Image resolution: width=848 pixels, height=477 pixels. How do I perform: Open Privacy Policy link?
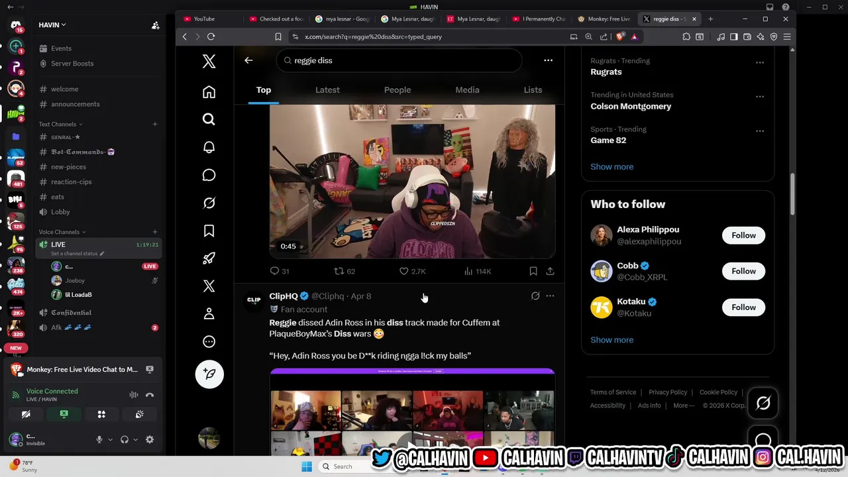click(668, 392)
